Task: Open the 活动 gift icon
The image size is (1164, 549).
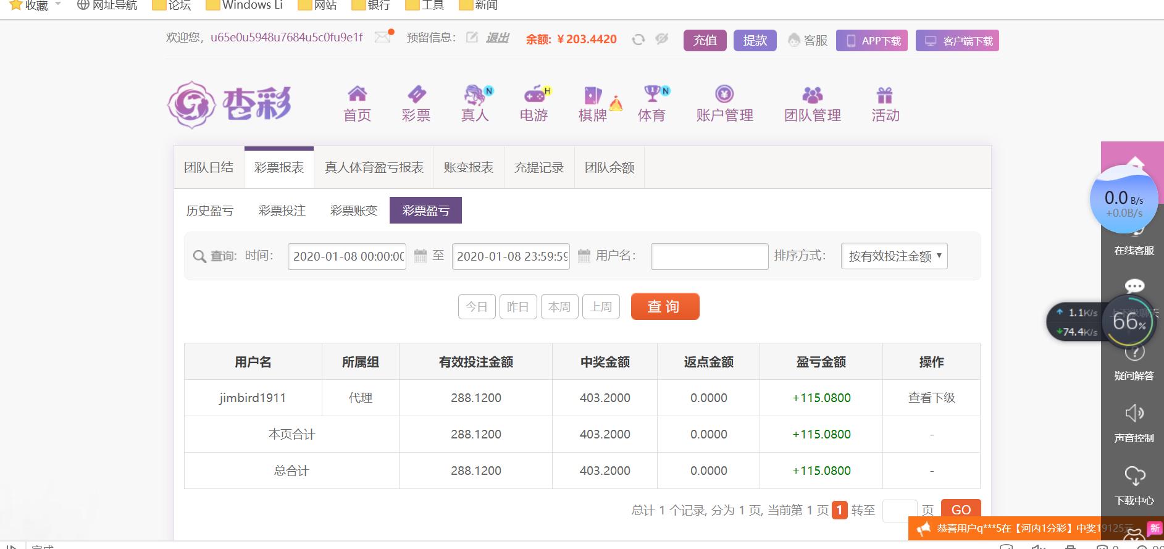Action: [x=884, y=95]
